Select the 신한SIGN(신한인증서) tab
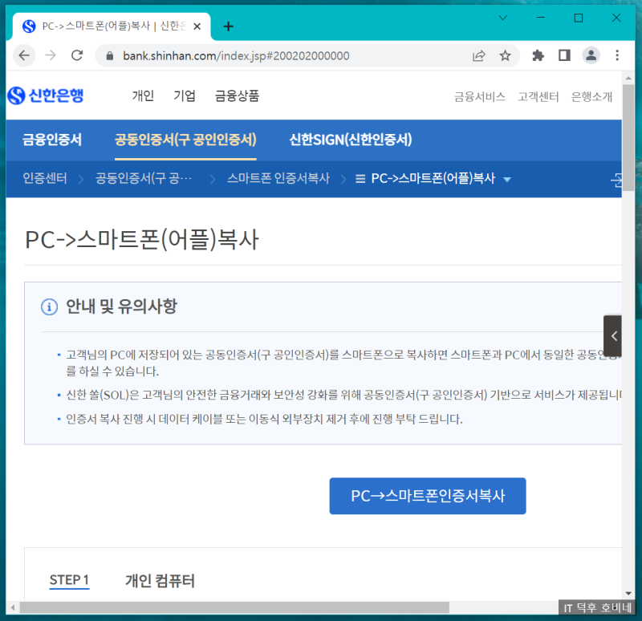The height and width of the screenshot is (621, 642). pos(351,139)
